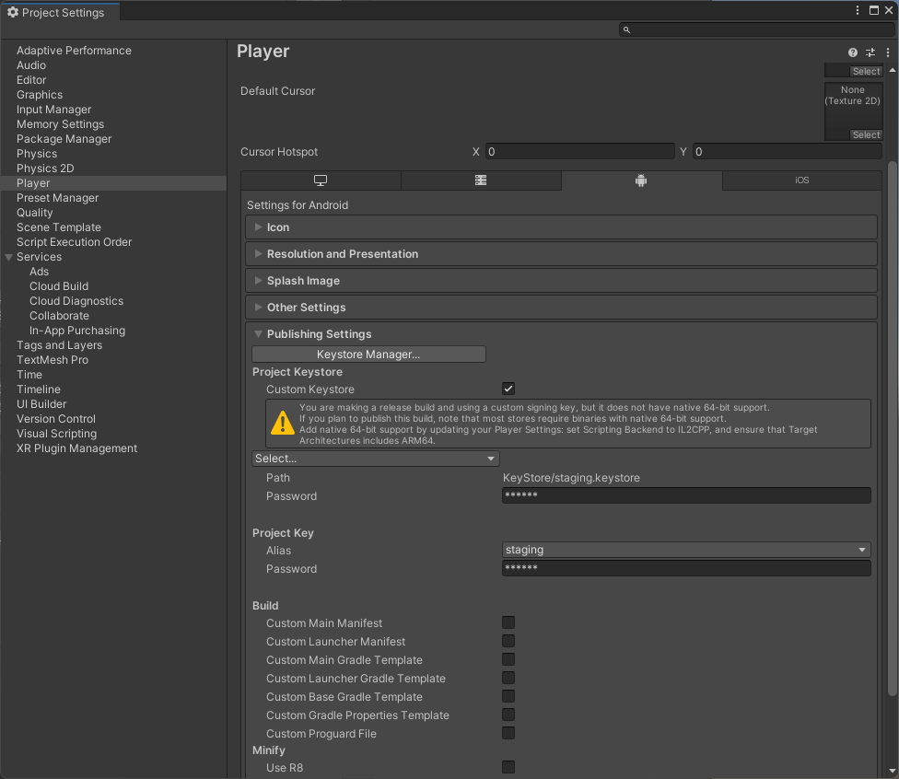
Task: Collapse the Services tree group
Action: point(8,258)
